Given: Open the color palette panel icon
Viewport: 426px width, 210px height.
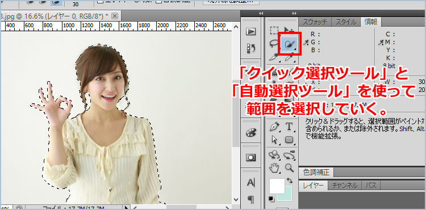Looking at the screenshot, I should pyautogui.click(x=250, y=133).
